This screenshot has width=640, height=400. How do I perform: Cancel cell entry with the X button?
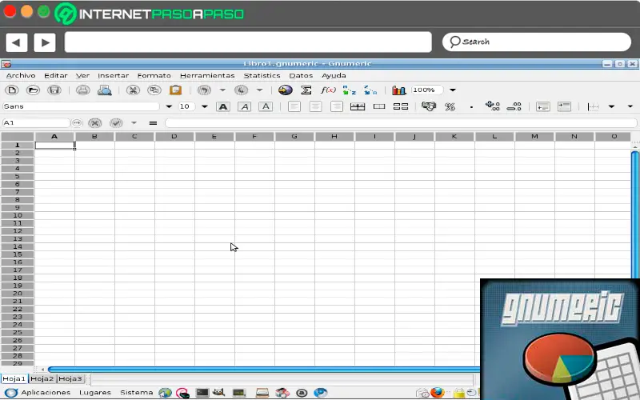94,123
